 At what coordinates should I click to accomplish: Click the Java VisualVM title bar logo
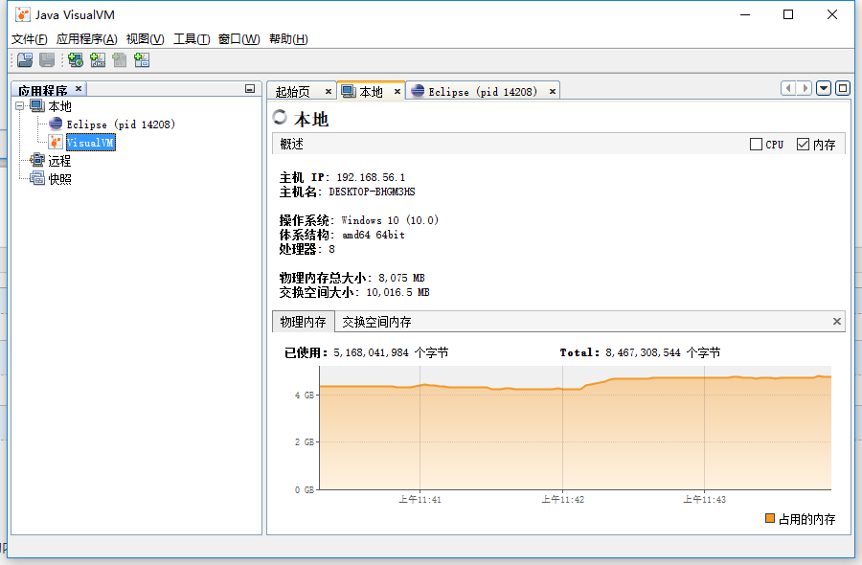[23, 14]
